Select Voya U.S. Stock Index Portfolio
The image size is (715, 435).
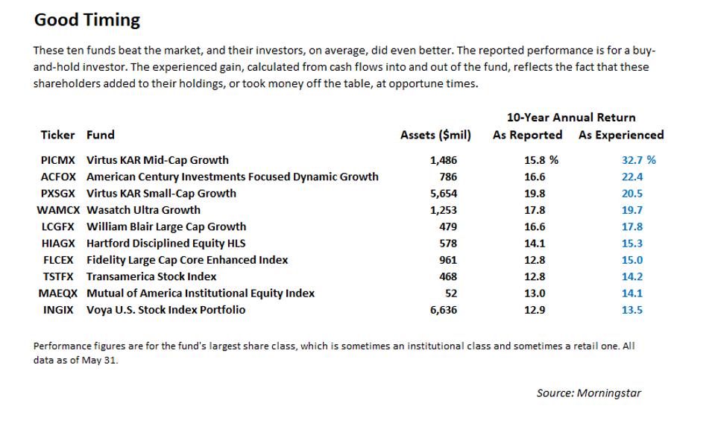(166, 310)
